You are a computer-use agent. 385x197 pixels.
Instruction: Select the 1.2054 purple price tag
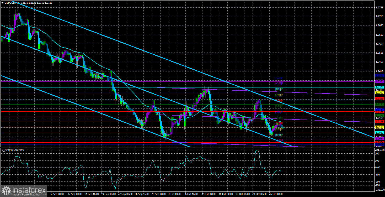click(x=380, y=138)
